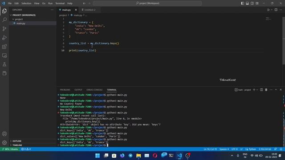Open the Go menu

[44, 3]
